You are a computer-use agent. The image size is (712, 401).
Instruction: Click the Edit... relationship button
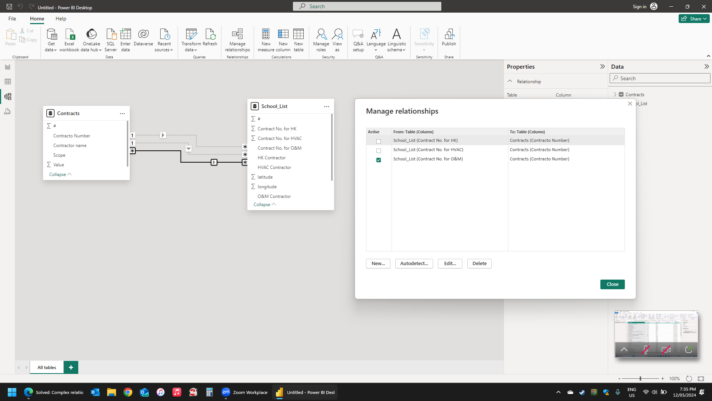(450, 264)
